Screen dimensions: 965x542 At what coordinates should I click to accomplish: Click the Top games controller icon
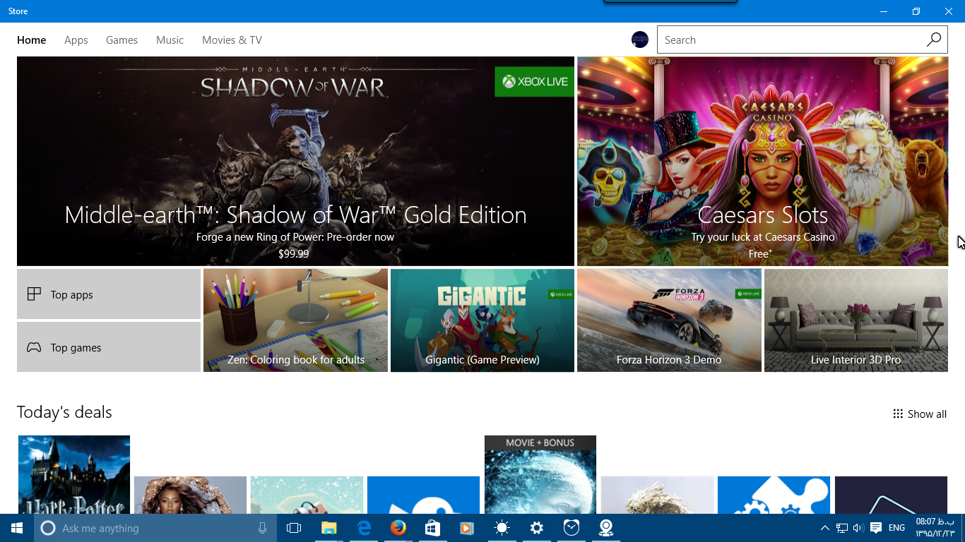click(x=34, y=347)
